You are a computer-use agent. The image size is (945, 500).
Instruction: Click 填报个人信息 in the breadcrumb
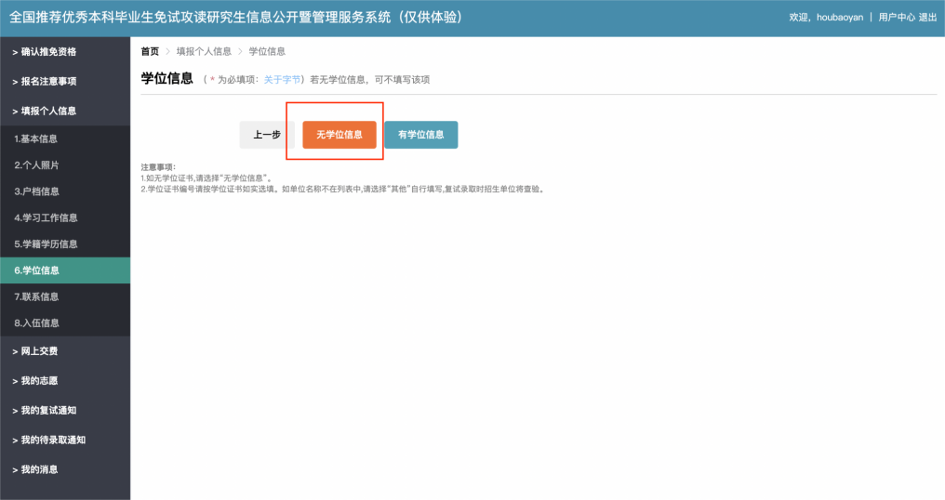click(204, 51)
